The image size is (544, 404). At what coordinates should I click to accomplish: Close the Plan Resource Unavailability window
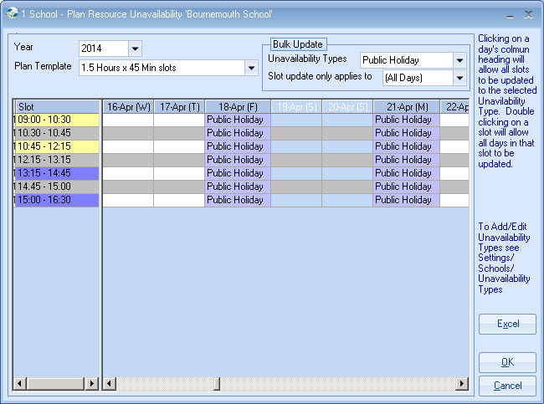528,14
